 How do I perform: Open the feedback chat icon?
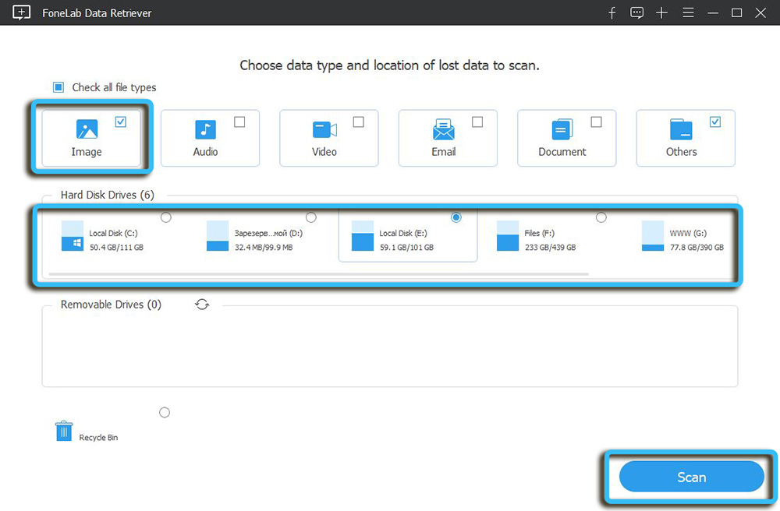click(636, 13)
